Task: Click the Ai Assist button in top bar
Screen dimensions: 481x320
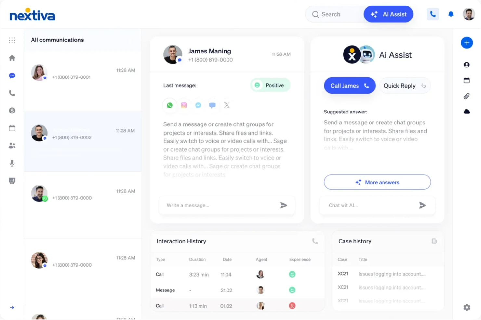Action: [388, 14]
